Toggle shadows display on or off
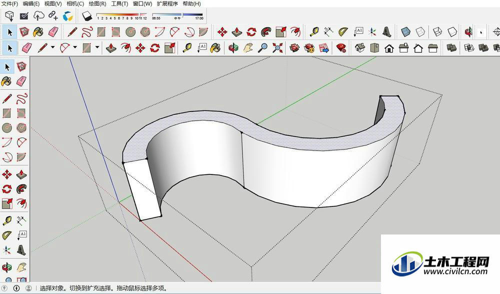This screenshot has height=294, width=500. pos(86,16)
